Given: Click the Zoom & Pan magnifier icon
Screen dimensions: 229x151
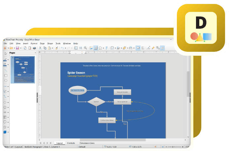Looking at the screenshot, I should [85, 48].
